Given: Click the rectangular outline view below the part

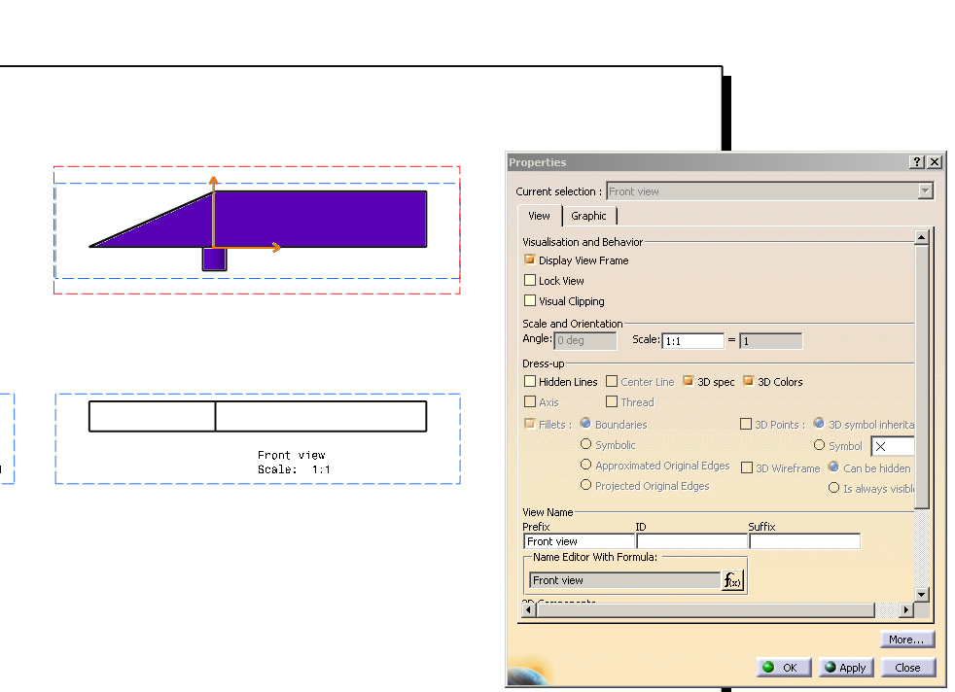Looking at the screenshot, I should [258, 416].
